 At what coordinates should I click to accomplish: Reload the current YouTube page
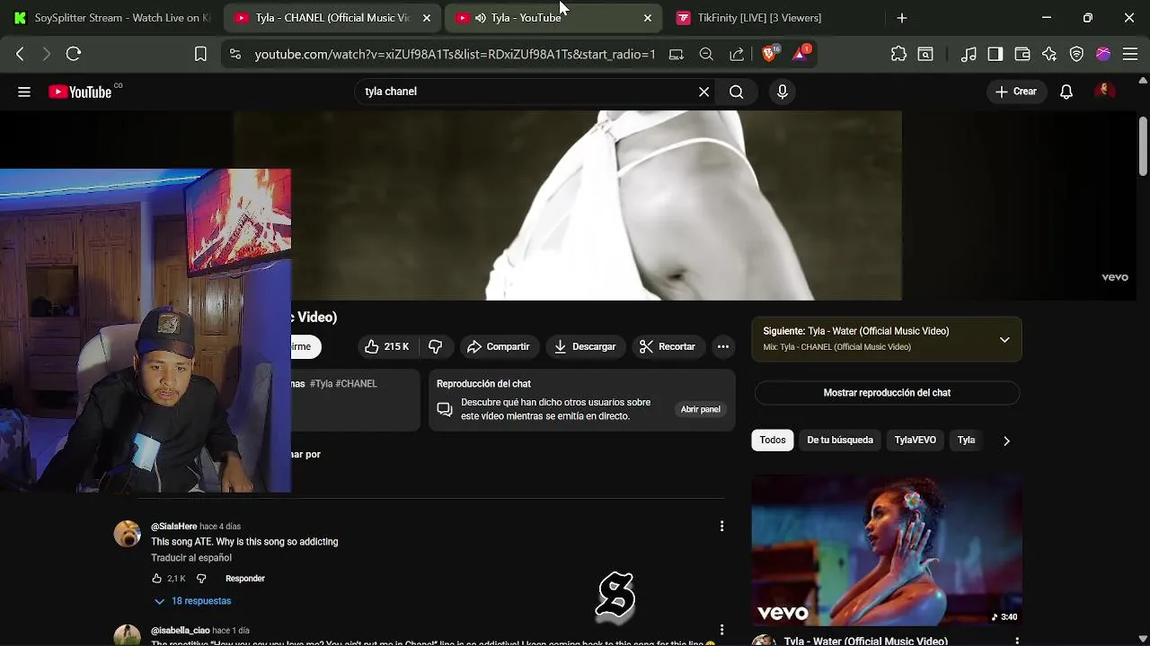tap(74, 55)
